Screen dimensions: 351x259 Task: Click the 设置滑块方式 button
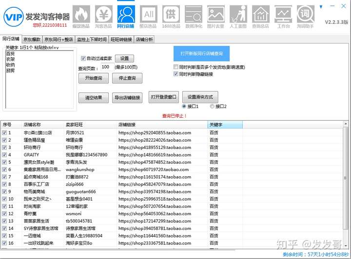point(200,97)
